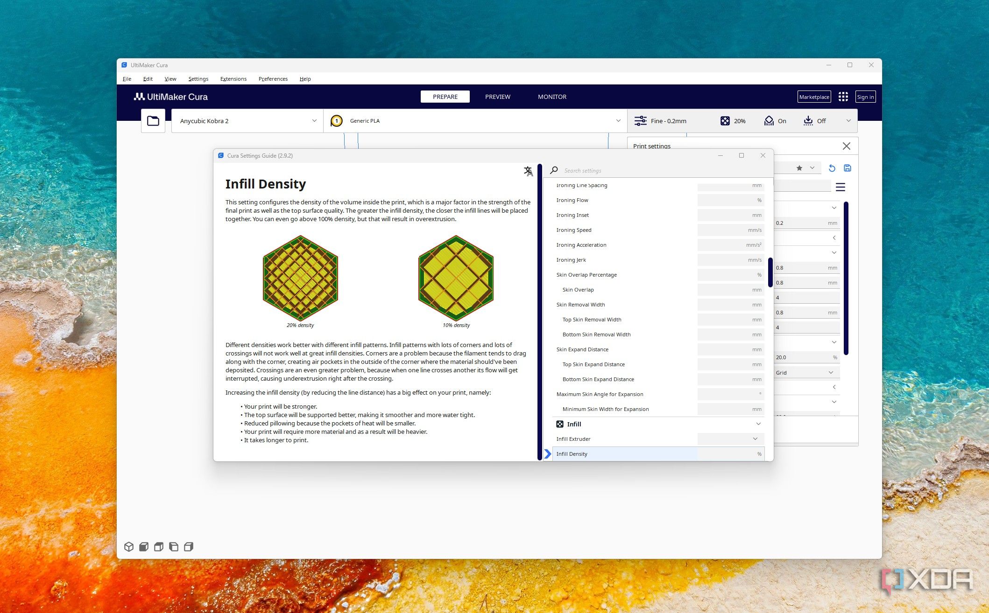This screenshot has width=989, height=613.
Task: Toggle support setting showing On
Action: [x=775, y=121]
